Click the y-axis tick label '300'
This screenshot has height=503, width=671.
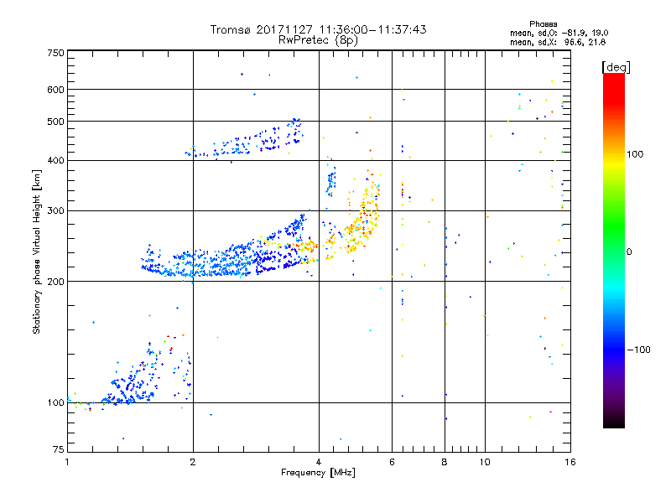(x=56, y=210)
